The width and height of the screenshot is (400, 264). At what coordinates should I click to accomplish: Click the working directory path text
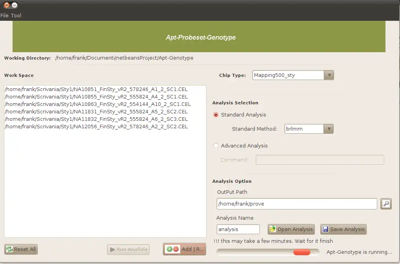124,58
